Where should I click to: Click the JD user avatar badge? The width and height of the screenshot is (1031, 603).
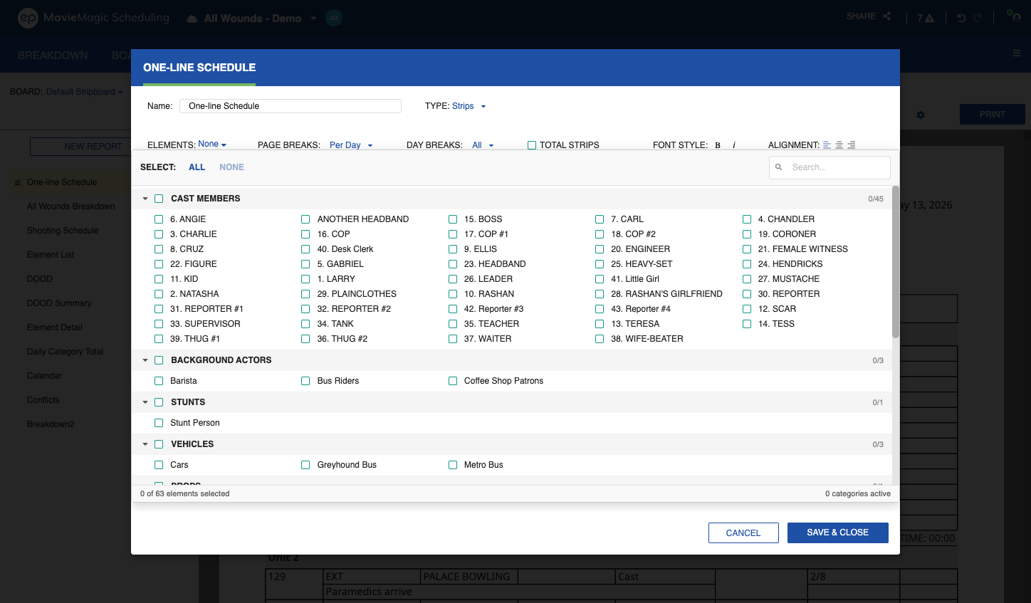[334, 18]
